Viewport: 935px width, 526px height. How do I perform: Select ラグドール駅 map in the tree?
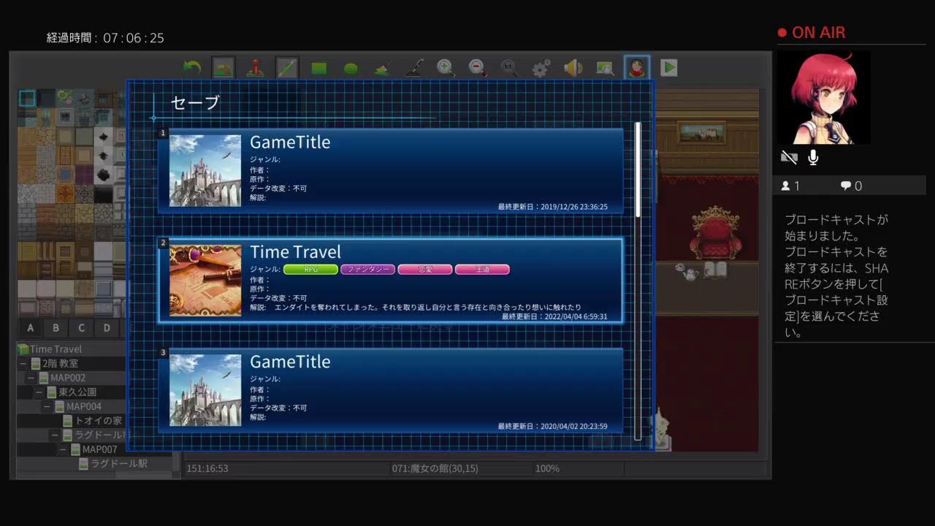point(118,464)
